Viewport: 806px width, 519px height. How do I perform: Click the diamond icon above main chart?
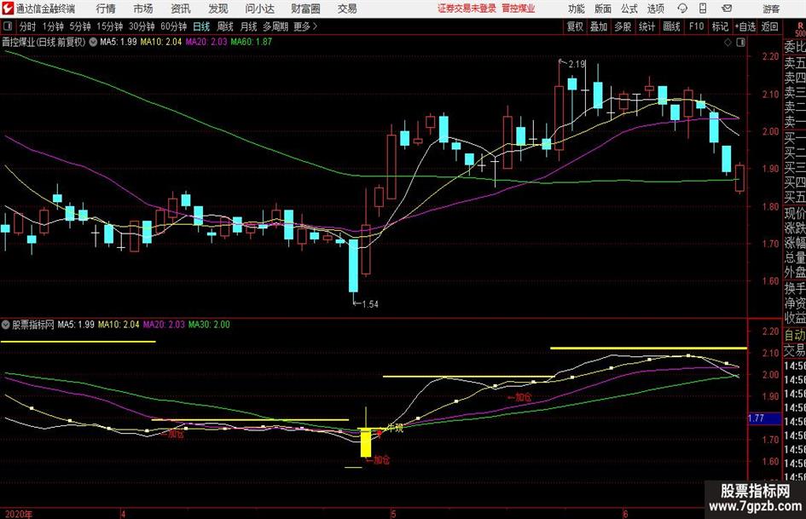pyautogui.click(x=728, y=43)
